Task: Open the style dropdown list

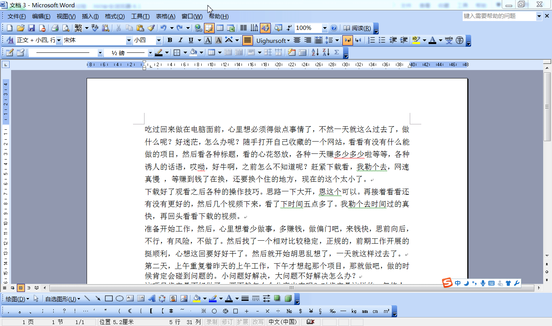Action: click(x=59, y=40)
